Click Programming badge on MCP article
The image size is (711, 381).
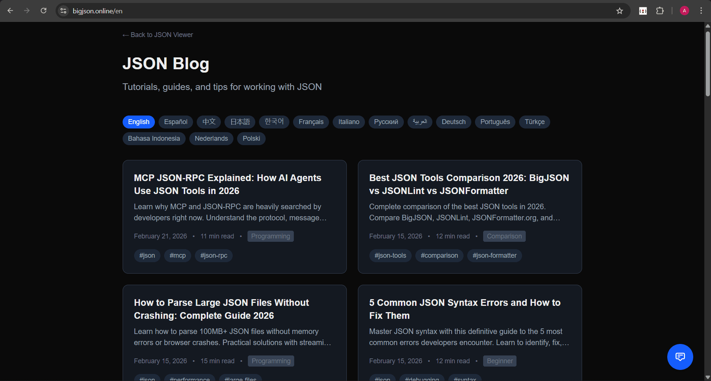[270, 236]
